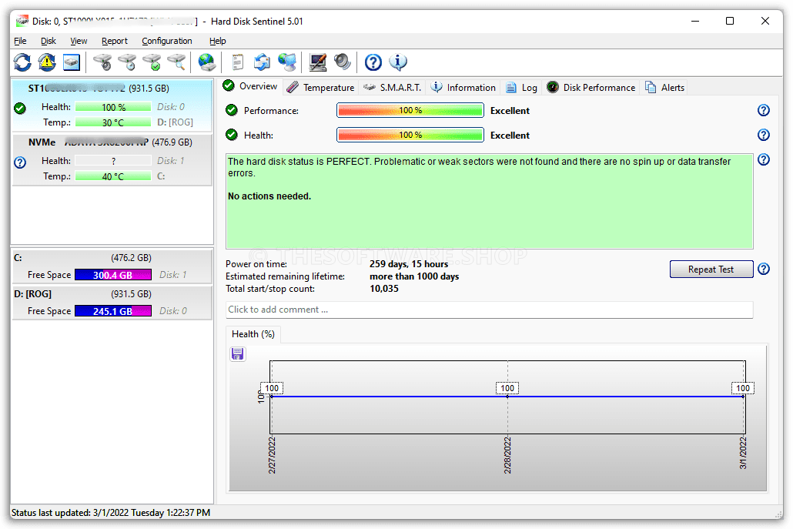Switch to the Alerts tab
Screen dimensions: 793x529
click(x=665, y=88)
